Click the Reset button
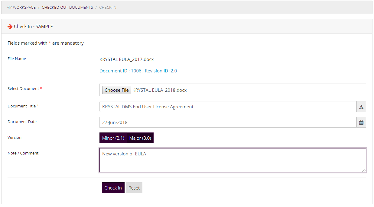The image size is (374, 207). [134, 188]
